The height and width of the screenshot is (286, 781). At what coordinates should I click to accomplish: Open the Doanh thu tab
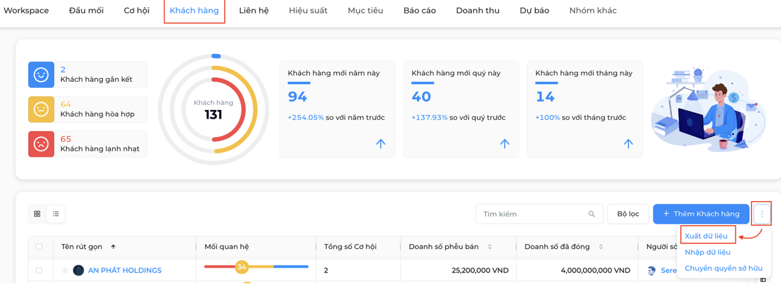[x=478, y=10]
